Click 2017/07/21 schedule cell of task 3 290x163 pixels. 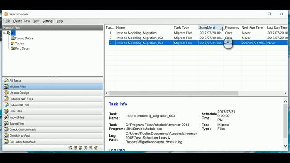pos(211,43)
